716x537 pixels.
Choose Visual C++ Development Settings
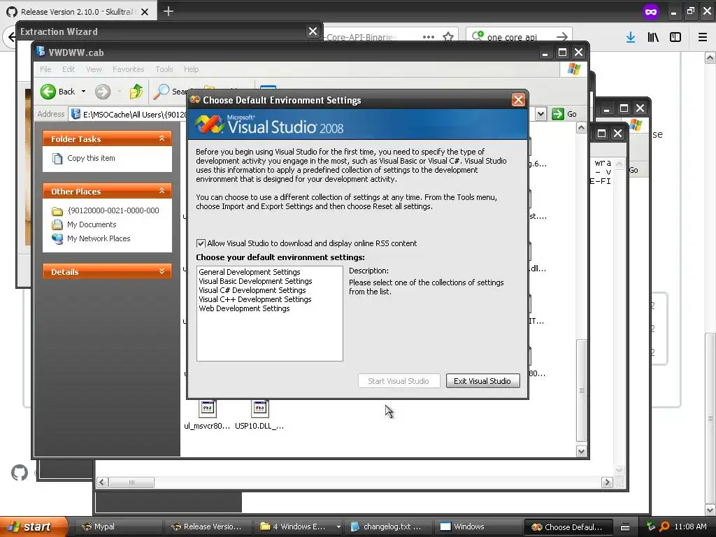point(255,299)
